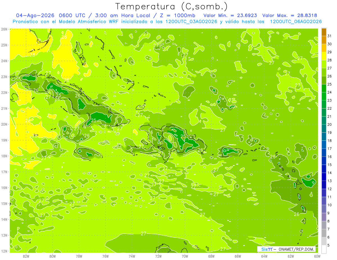337x260 pixels.
Task: Click the '26N' latitude axis label
Action: (4, 29)
